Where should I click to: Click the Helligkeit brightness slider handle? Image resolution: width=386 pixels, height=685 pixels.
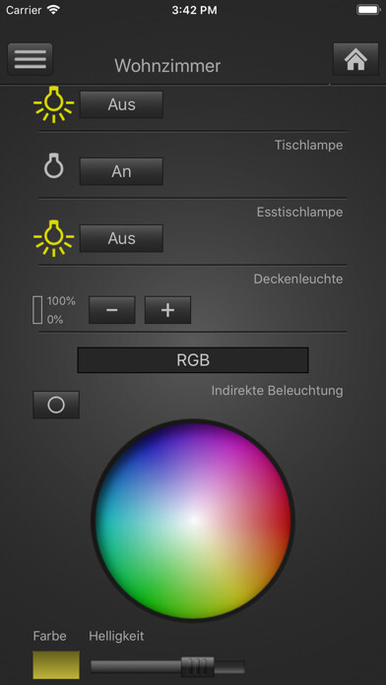point(198,666)
